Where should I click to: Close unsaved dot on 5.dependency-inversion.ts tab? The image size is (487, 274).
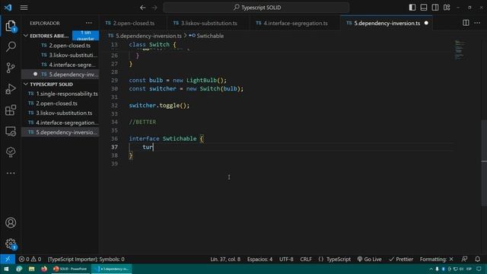coord(426,23)
